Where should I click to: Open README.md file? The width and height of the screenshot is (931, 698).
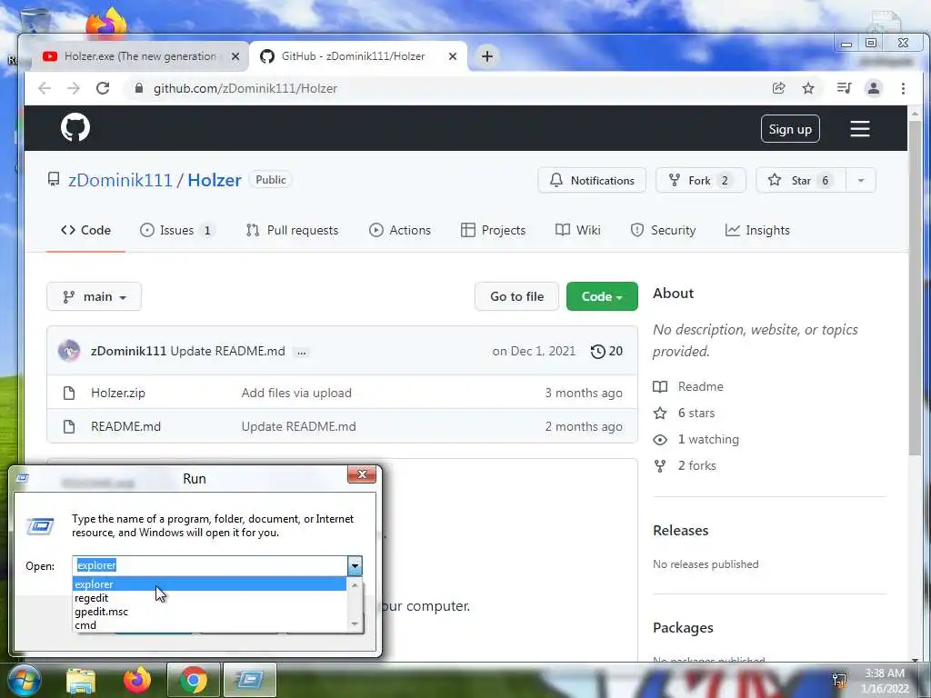pos(125,426)
